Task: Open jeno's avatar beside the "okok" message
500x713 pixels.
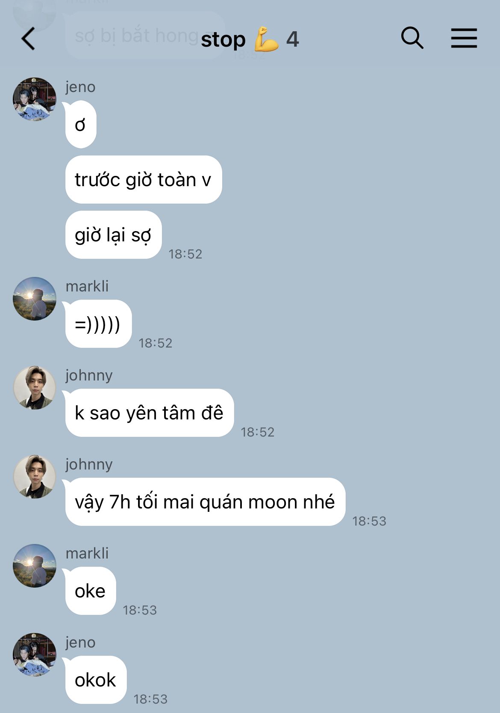Action: (x=35, y=654)
